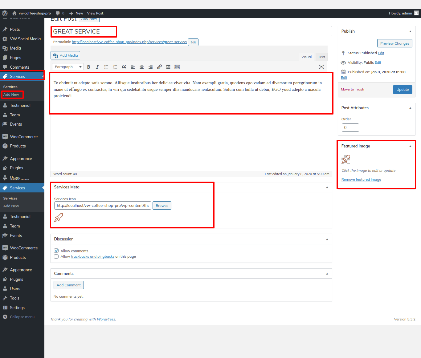Collapse the Services Meta panel
Image resolution: width=421 pixels, height=358 pixels.
327,187
